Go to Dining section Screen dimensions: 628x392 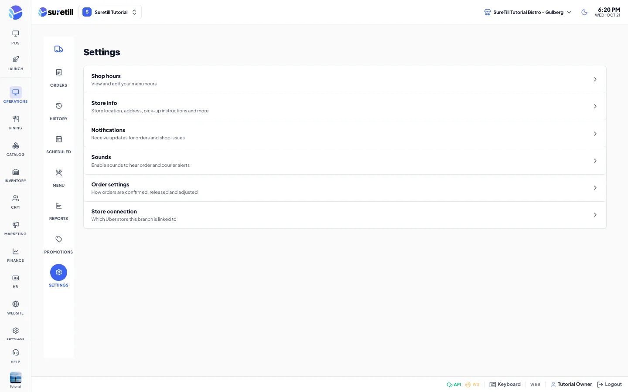[15, 122]
